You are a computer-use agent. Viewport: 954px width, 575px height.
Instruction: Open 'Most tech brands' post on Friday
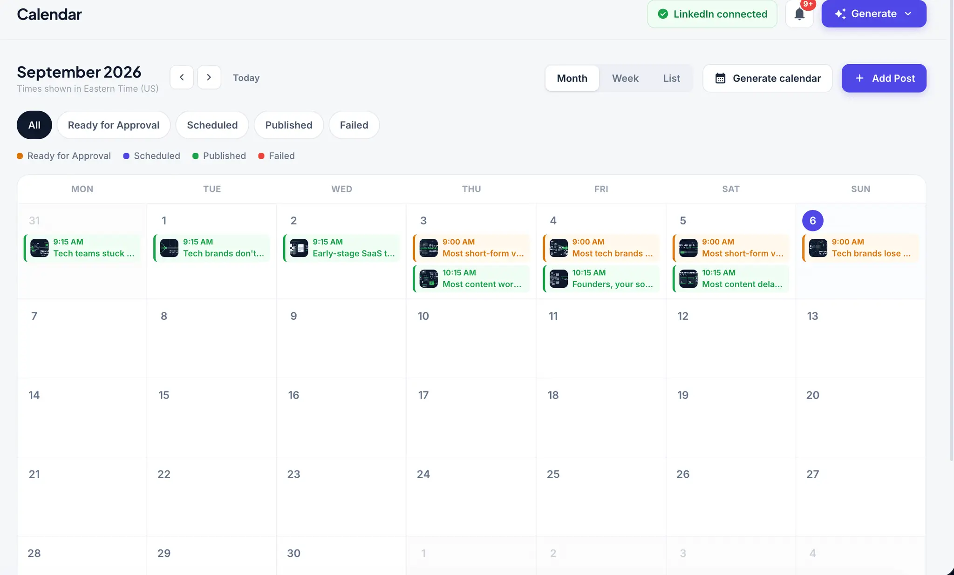pos(601,248)
